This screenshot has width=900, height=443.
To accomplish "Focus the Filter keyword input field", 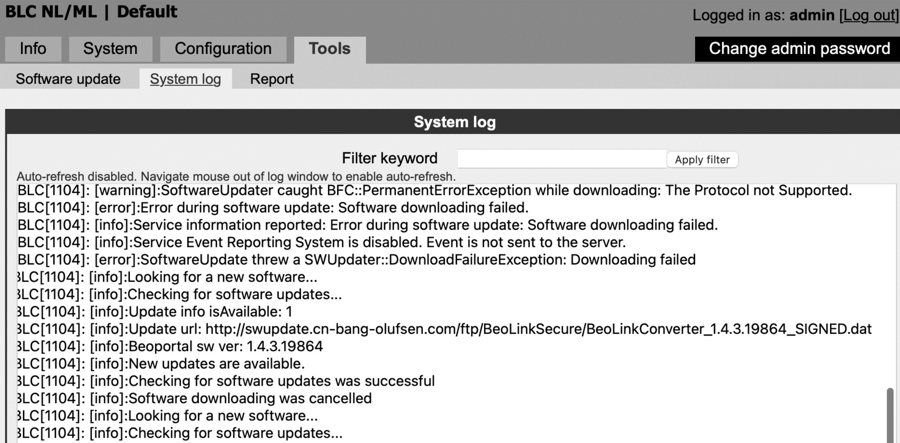I will pos(562,158).
